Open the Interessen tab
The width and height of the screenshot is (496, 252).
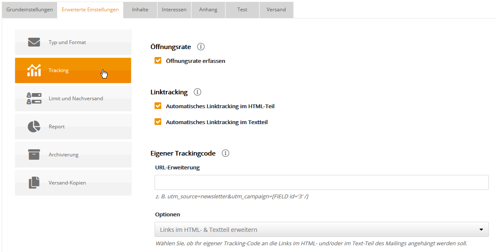(x=174, y=10)
